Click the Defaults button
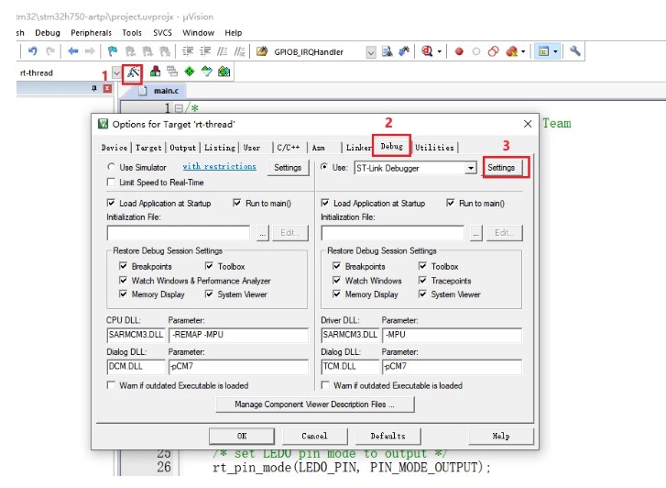Screen dimensions: 666x488 388,436
